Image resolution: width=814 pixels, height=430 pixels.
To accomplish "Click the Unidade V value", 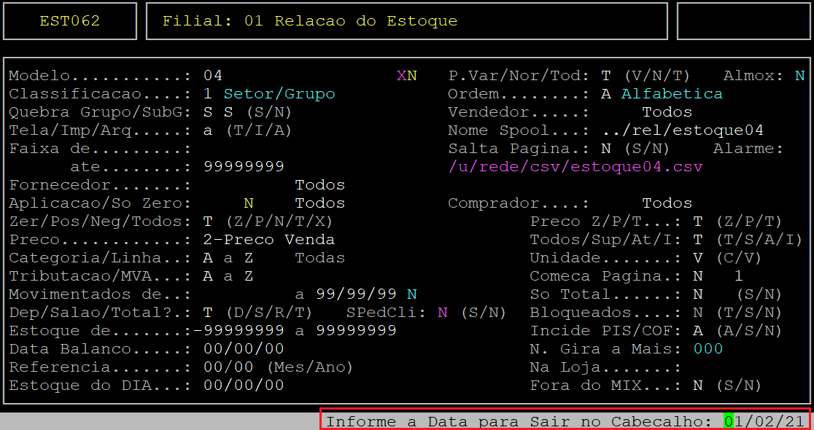I will click(698, 258).
